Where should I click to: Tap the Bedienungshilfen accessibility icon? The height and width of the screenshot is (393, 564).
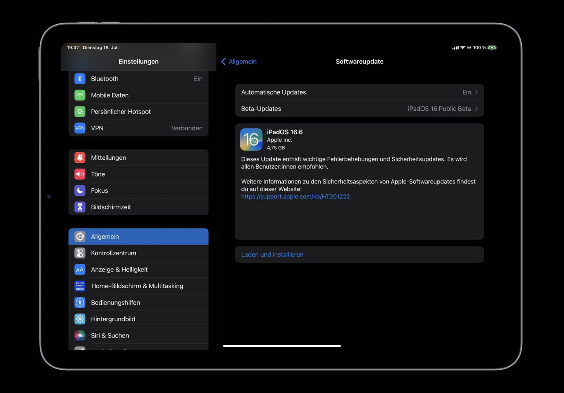click(80, 302)
